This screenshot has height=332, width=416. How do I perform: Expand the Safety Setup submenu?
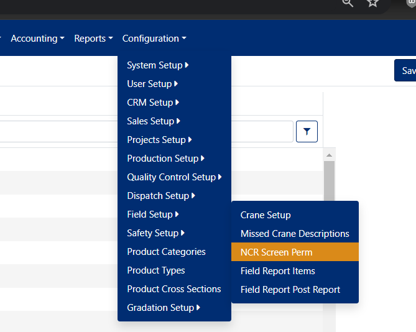[174, 233]
